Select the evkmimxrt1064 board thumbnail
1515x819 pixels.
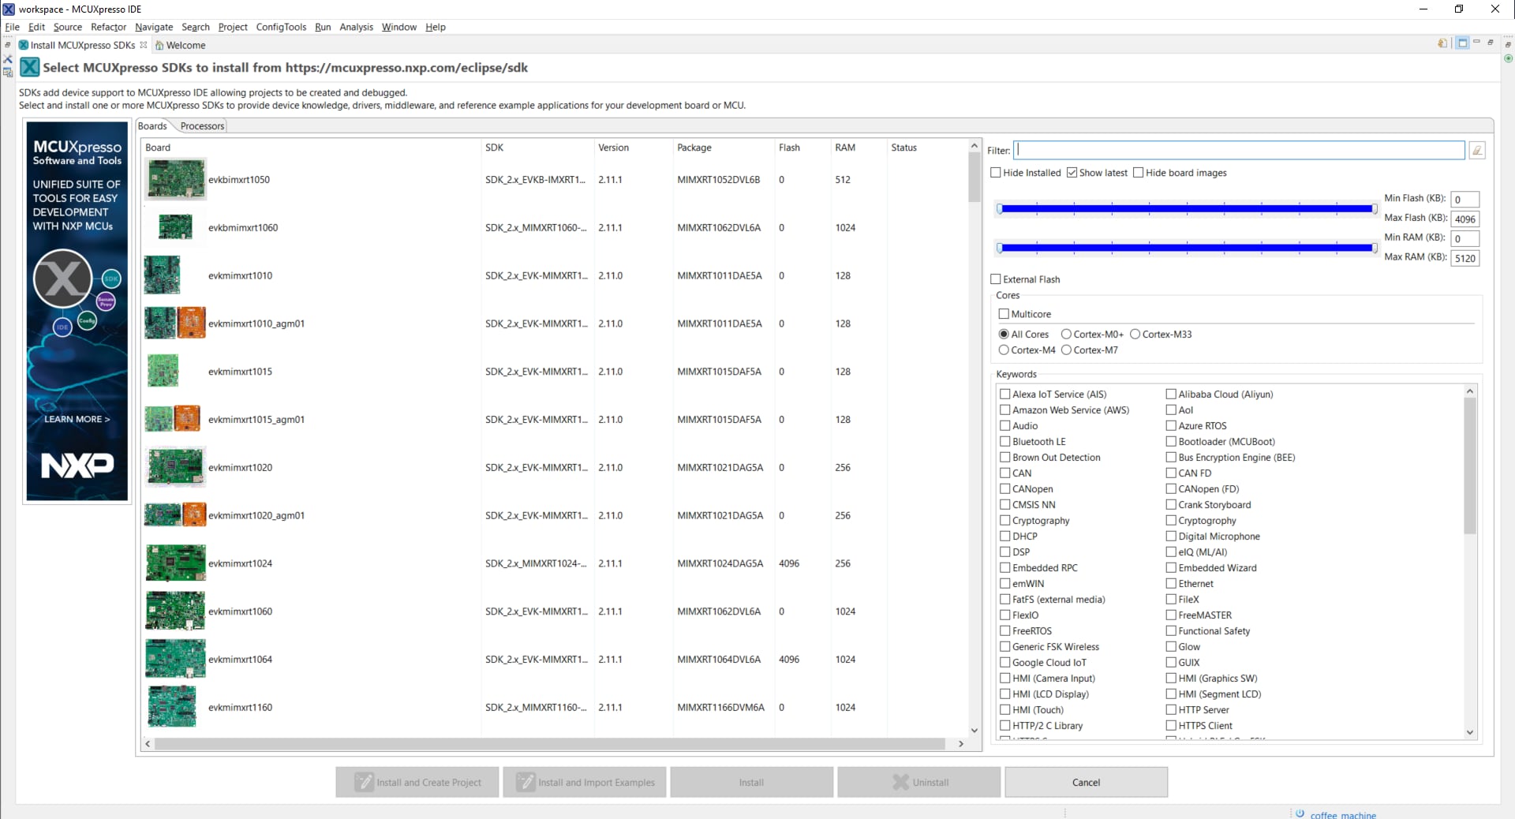[175, 659]
